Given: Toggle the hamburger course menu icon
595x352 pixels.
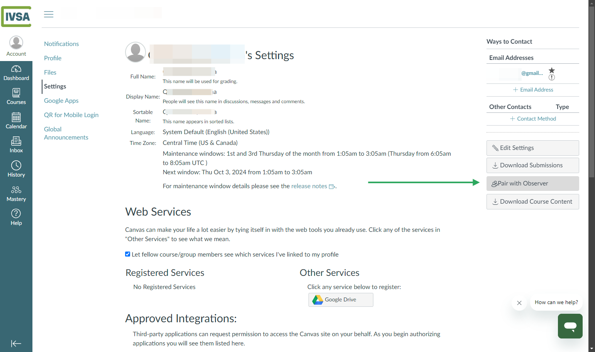Looking at the screenshot, I should click(49, 14).
